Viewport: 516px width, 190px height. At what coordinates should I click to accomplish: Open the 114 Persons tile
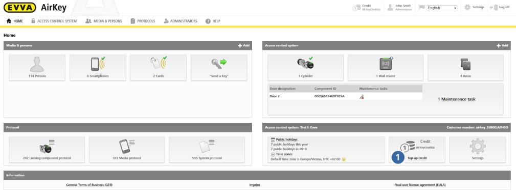point(37,67)
